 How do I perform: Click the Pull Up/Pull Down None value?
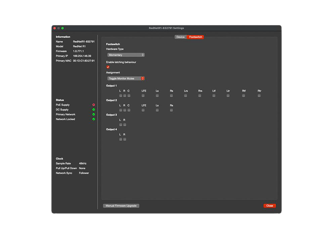coord(82,168)
